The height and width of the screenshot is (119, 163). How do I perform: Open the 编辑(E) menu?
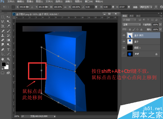21,2
